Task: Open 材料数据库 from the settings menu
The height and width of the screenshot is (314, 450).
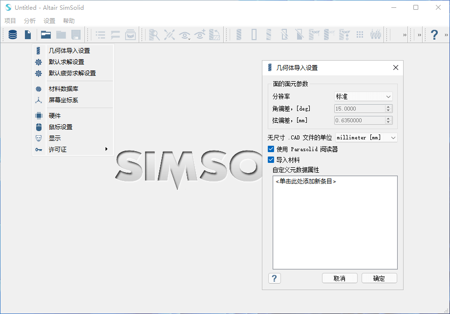Action: (64, 89)
